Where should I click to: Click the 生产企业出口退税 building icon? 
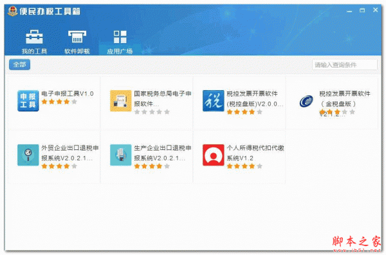point(121,155)
